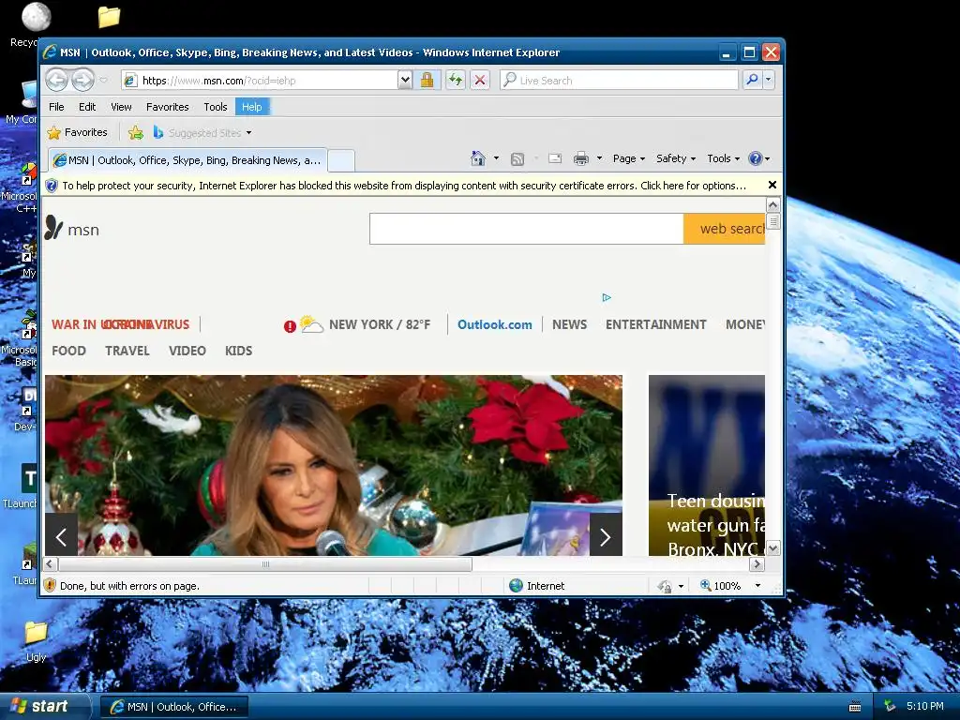The height and width of the screenshot is (720, 960).
Task: Open the recent pages dropdown arrow
Action: click(103, 80)
